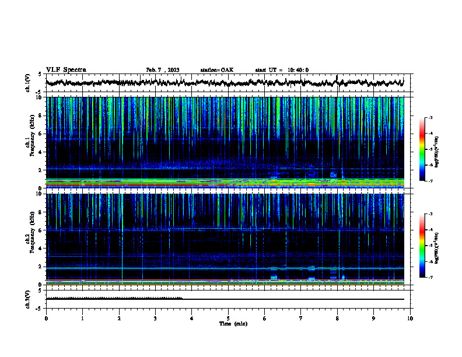
Task: Click the VLF Spectra title text
Action: pos(66,70)
